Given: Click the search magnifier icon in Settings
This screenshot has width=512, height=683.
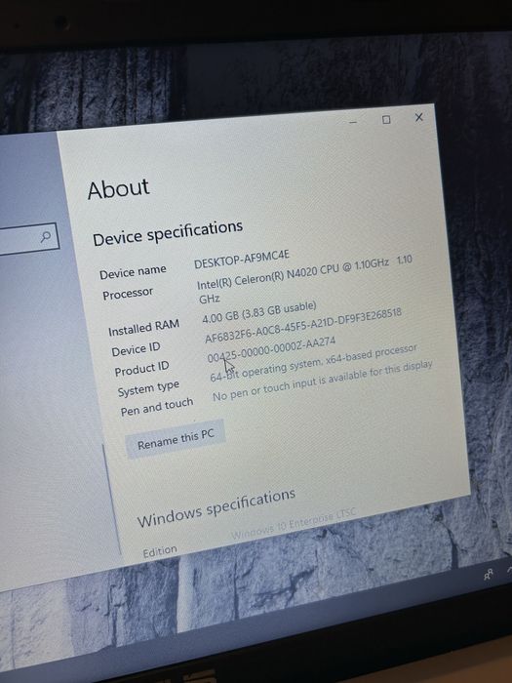Looking at the screenshot, I should (x=46, y=236).
